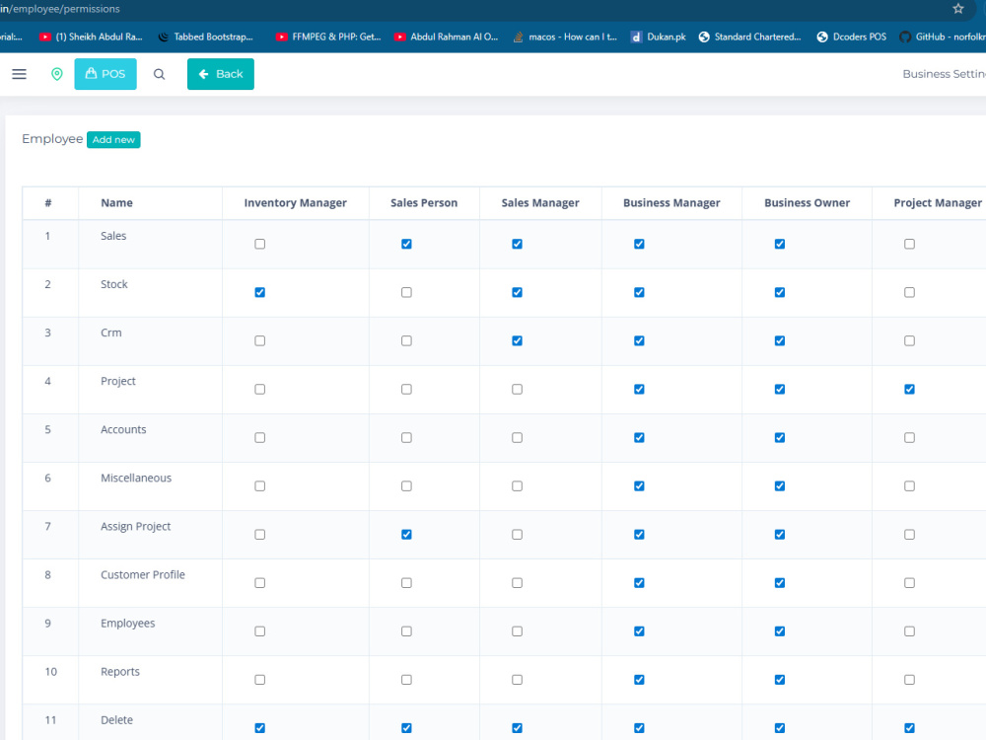The height and width of the screenshot is (740, 986).
Task: Open the Dcoders POS bookmark
Action: 852,37
